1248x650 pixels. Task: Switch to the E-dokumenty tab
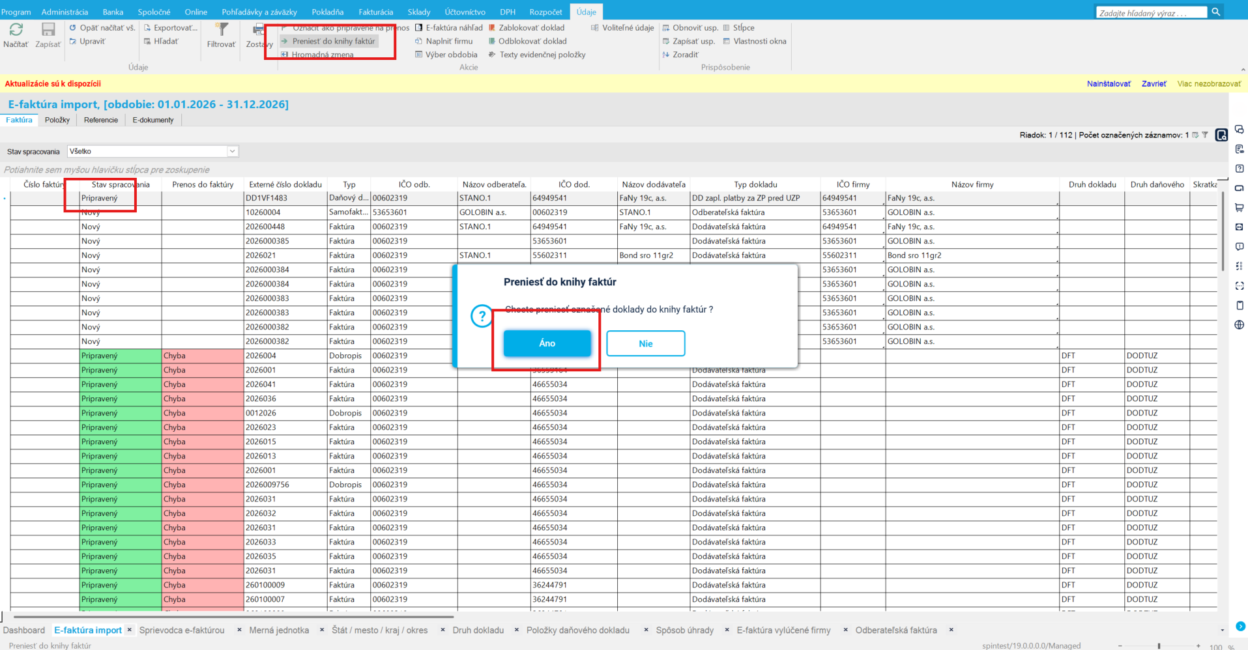tap(153, 120)
